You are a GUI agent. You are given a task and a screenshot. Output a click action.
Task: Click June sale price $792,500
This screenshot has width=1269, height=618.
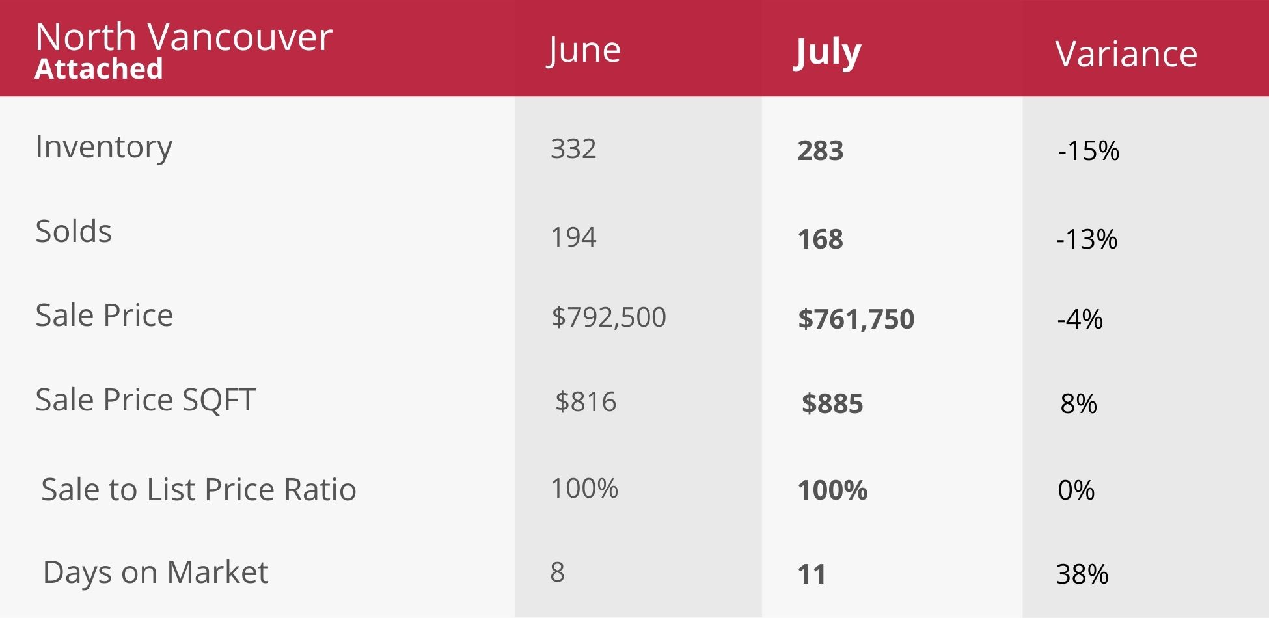608,317
